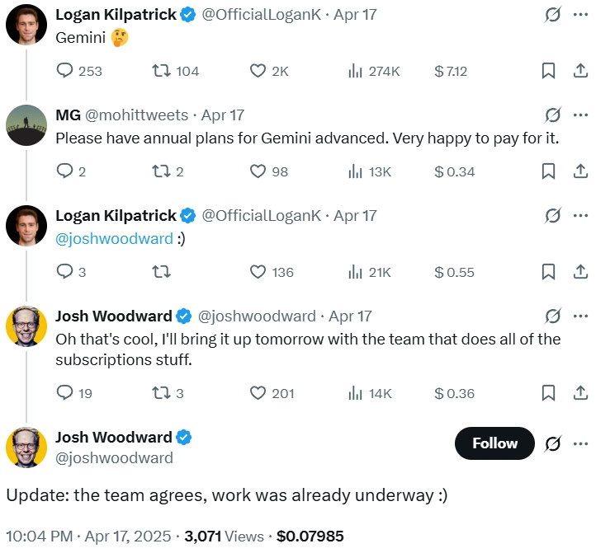Image resolution: width=596 pixels, height=553 pixels.
Task: Click the $7.12 earnings on Gemini tweet
Action: [x=451, y=71]
